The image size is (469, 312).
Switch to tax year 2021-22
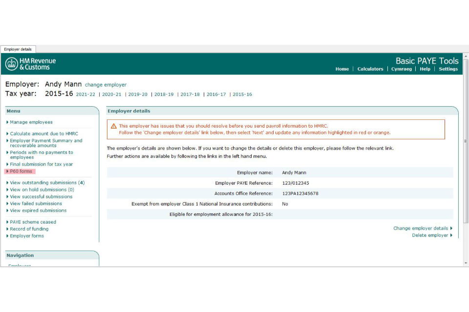coord(85,95)
